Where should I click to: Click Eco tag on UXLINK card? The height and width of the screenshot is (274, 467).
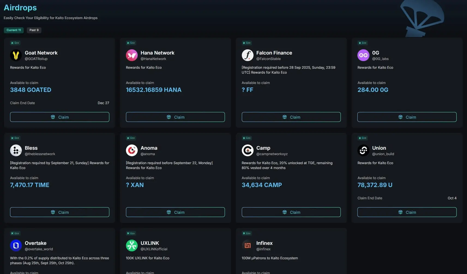pyautogui.click(x=131, y=233)
